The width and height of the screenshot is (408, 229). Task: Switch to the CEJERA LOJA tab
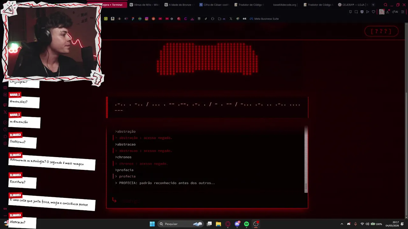pyautogui.click(x=353, y=5)
